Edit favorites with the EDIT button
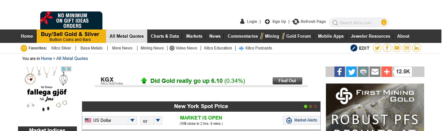Viewport: 447px width, 131px height. tap(360, 48)
